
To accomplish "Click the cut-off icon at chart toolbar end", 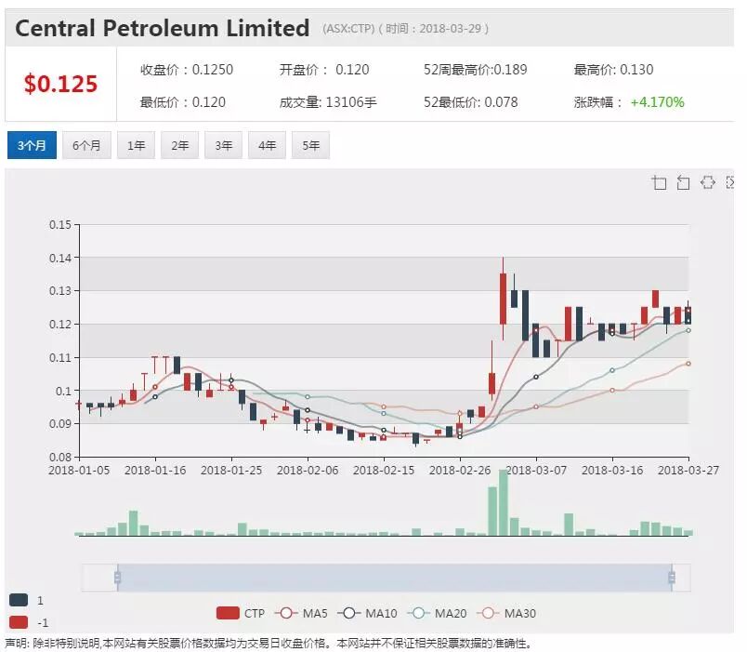I will tap(729, 182).
